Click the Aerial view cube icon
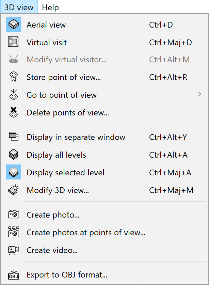 click(14, 25)
